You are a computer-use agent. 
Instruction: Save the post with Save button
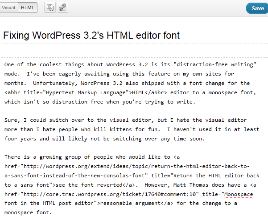point(257,8)
